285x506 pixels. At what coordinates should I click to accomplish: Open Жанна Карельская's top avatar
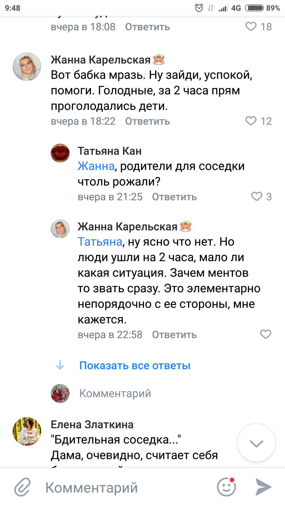(x=27, y=67)
